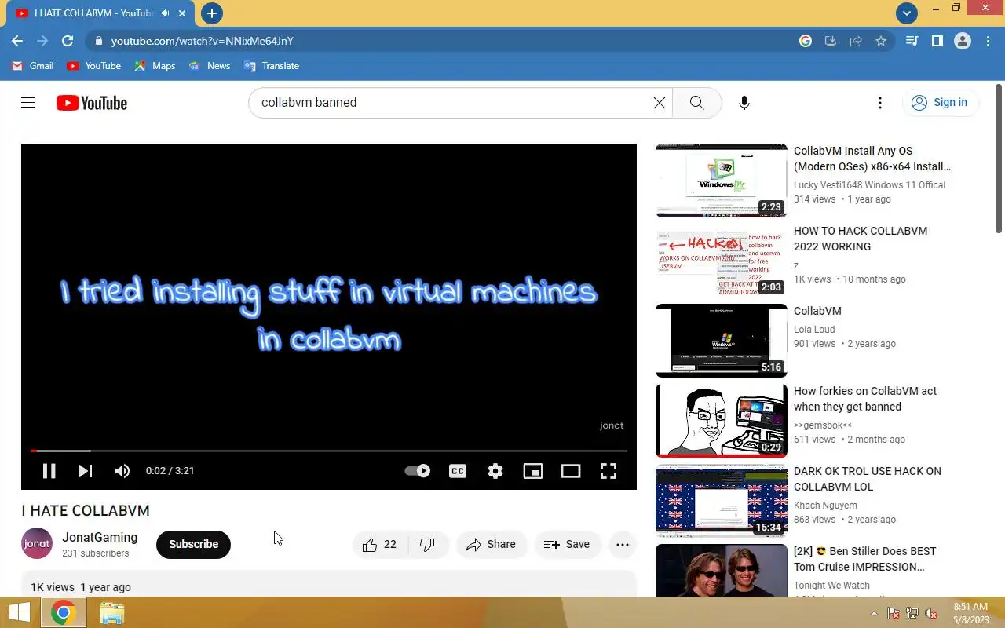The height and width of the screenshot is (628, 1005).
Task: Open 'CollabVM Install Any OS' video thumbnail
Action: click(722, 181)
